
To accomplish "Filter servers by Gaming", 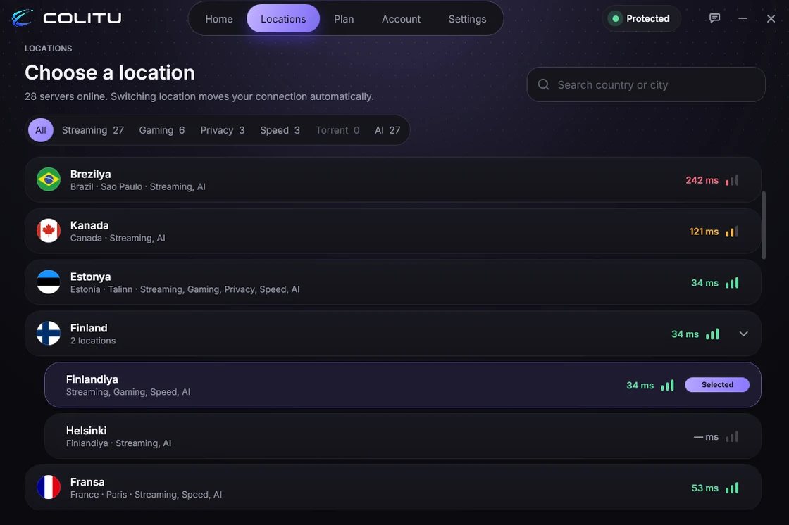I will [162, 130].
